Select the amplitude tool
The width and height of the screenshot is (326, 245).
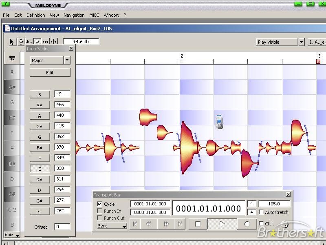(37, 42)
